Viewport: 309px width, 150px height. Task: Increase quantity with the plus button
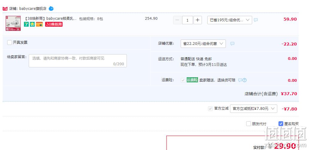(198, 20)
